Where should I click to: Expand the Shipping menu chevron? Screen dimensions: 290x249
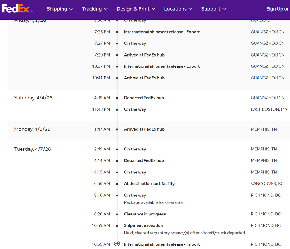tap(71, 9)
